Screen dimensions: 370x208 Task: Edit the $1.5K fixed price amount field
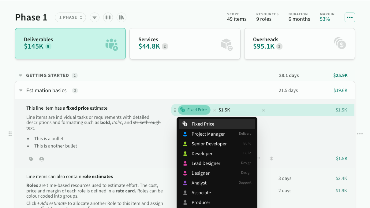(239, 110)
